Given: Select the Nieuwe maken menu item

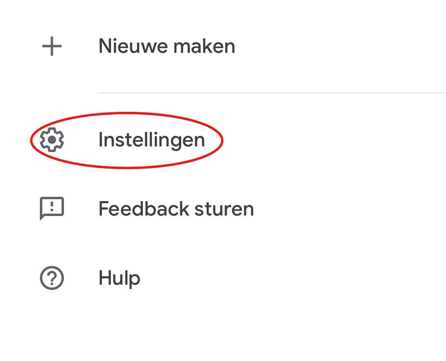Looking at the screenshot, I should coord(166,47).
